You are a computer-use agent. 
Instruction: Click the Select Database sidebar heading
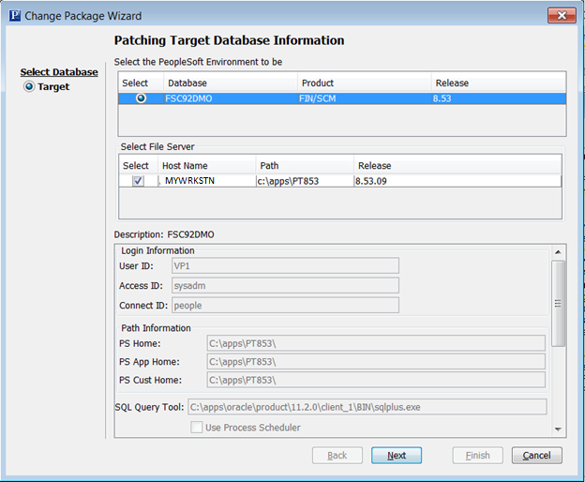pyautogui.click(x=59, y=72)
